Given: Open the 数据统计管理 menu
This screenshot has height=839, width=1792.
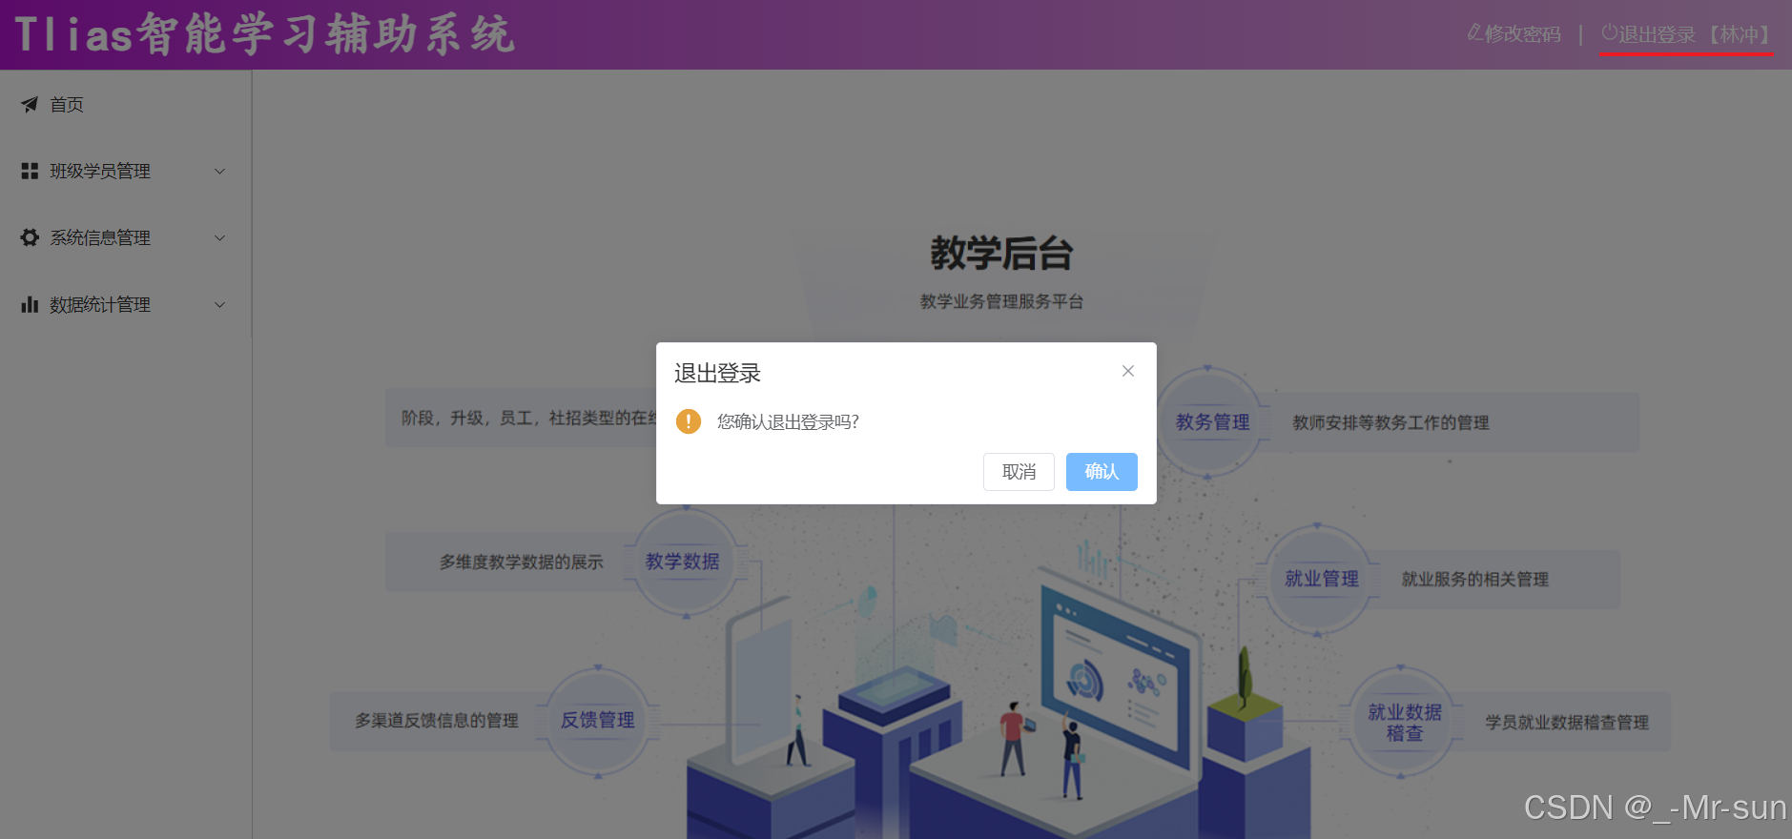Looking at the screenshot, I should (x=125, y=305).
